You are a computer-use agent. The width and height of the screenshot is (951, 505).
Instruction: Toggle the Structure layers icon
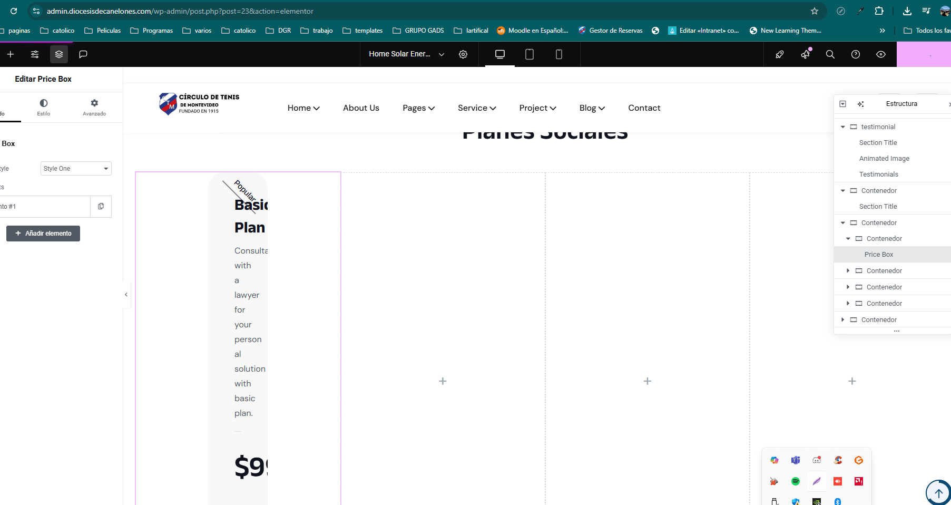59,54
